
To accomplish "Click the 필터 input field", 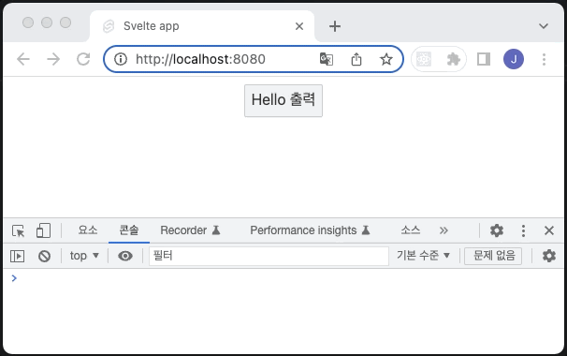I will click(269, 256).
